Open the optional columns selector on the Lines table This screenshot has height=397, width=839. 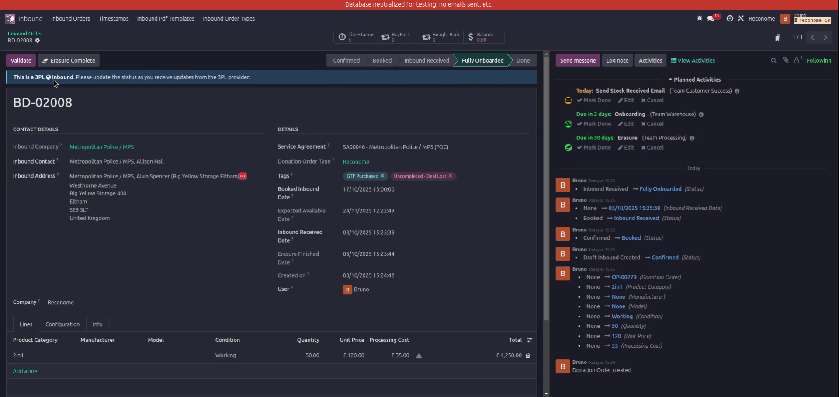[x=529, y=340]
